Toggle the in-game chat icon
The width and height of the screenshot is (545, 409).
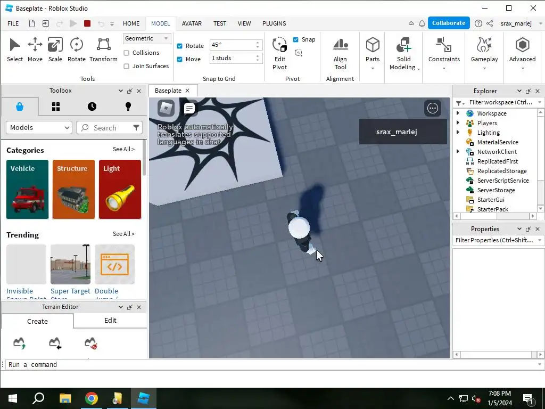[189, 108]
